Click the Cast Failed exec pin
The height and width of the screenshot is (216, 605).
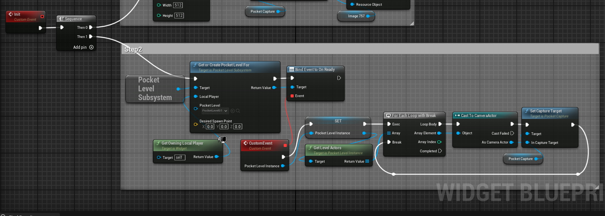512,133
